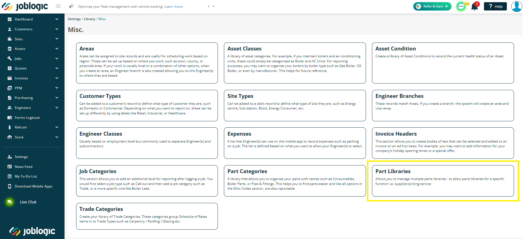This screenshot has width=530, height=239.
Task: Click the Dashboard sidebar icon
Action: point(10,19)
